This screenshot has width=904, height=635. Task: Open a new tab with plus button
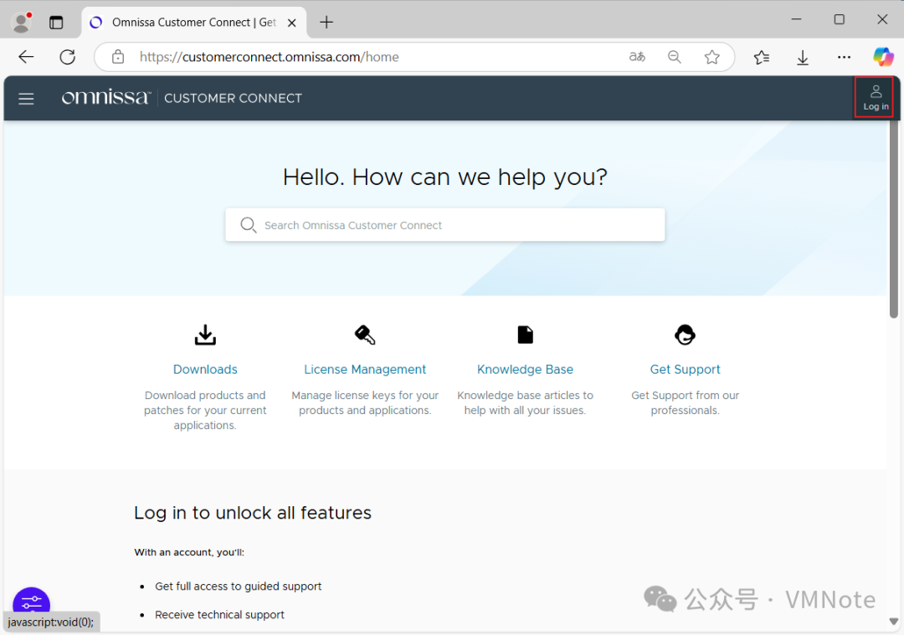coord(326,22)
